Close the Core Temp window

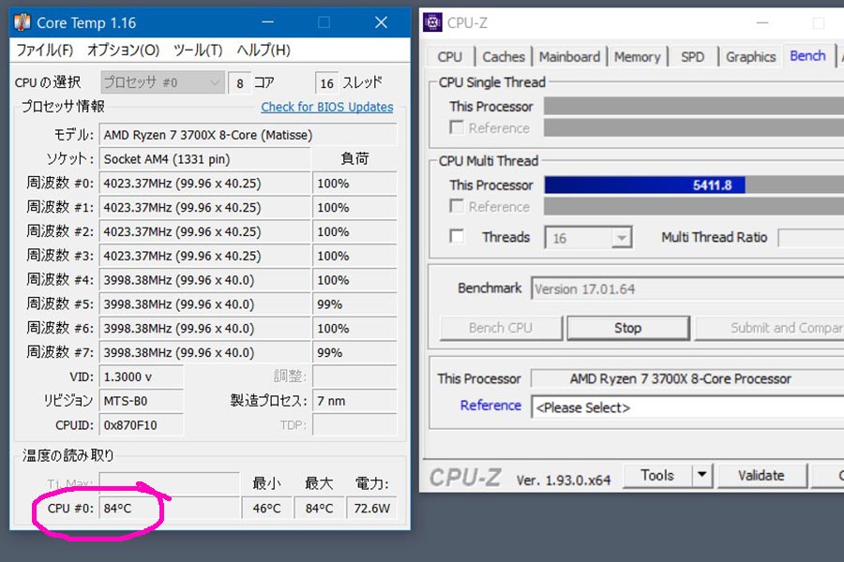[x=381, y=22]
